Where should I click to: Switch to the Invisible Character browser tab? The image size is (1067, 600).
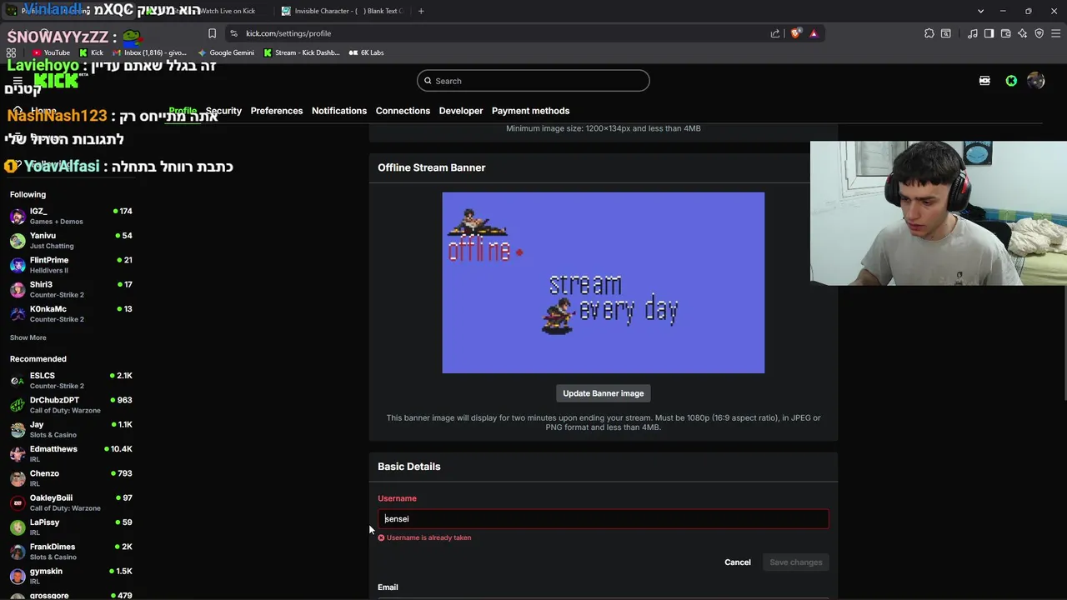342,11
